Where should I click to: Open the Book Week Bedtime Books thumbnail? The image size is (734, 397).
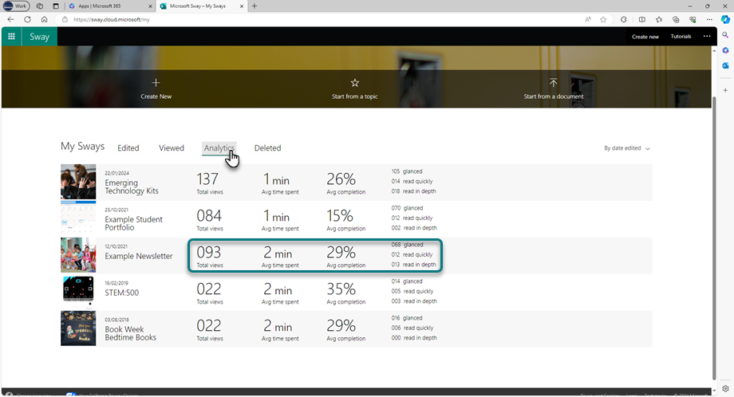(x=78, y=328)
